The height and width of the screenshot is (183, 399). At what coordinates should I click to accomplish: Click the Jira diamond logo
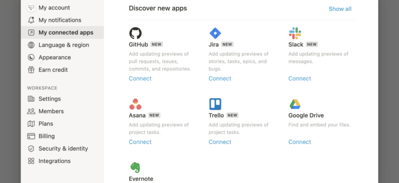coord(215,33)
